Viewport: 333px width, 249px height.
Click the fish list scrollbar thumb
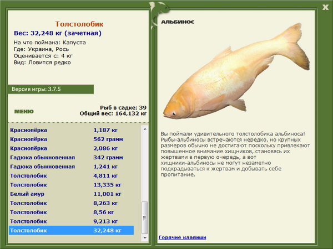pyautogui.click(x=145, y=217)
